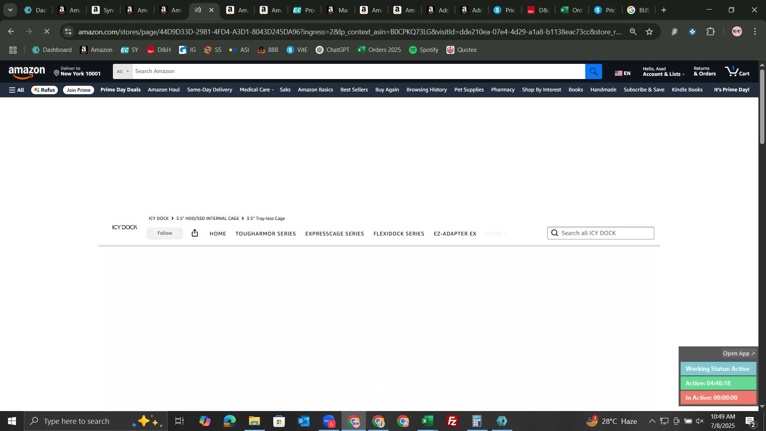Viewport: 766px width, 431px height.
Task: Open Outlook from the taskbar
Action: [304, 421]
